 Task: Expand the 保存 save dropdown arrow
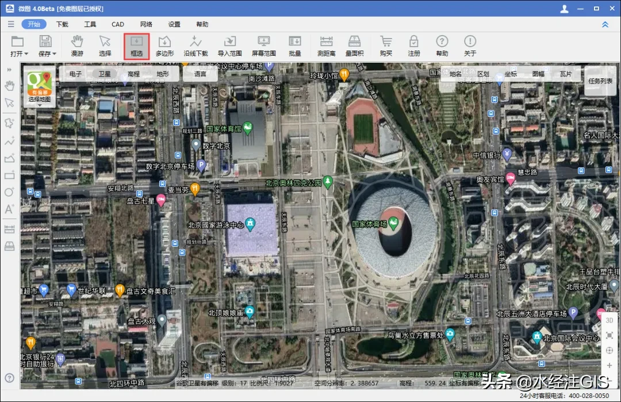[x=54, y=54]
